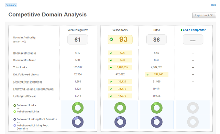Open the Summary tab
Screen dimensions: 220x134
[11, 5]
